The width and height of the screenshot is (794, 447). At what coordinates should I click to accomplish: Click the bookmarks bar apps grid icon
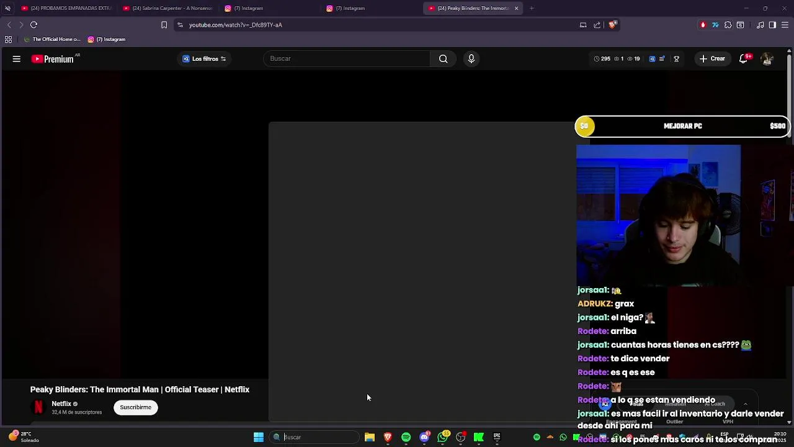coord(8,39)
